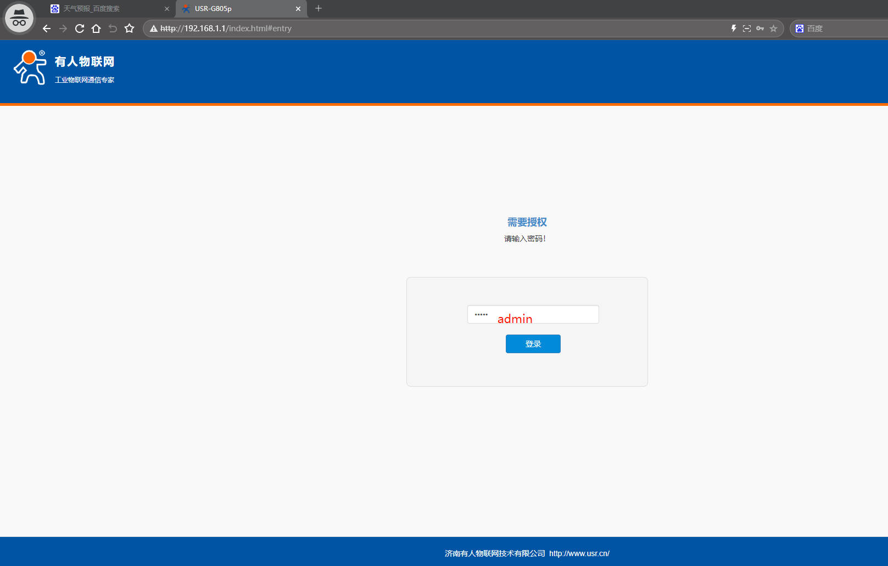The width and height of the screenshot is (888, 566).
Task: Open a new tab with plus button
Action: click(319, 8)
